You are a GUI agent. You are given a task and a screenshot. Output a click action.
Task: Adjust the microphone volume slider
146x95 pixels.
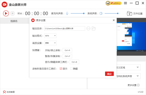77,13
